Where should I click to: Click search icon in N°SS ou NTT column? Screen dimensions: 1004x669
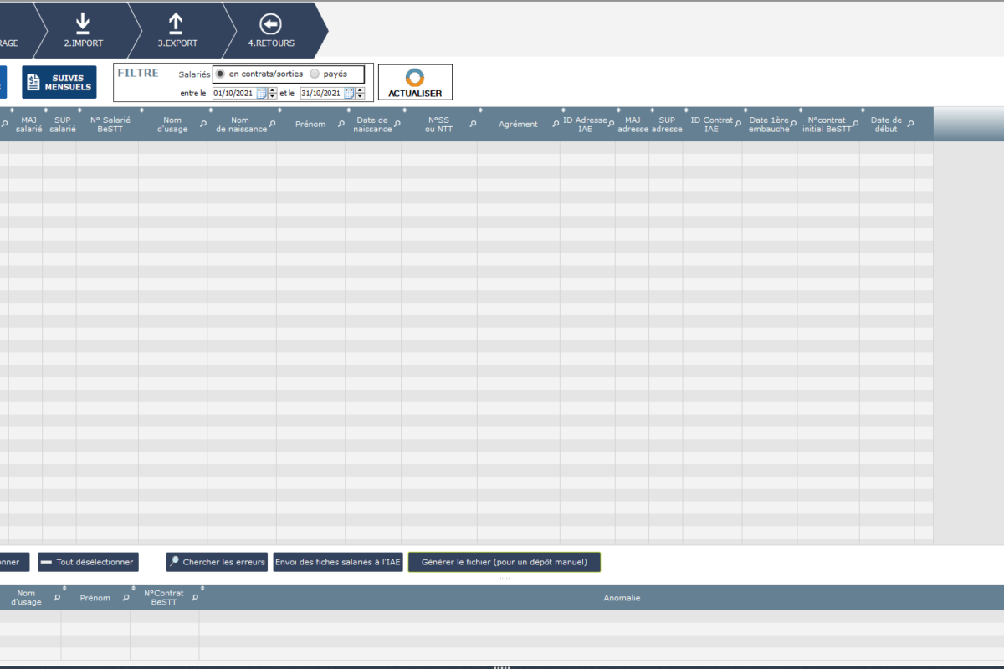[x=472, y=124]
